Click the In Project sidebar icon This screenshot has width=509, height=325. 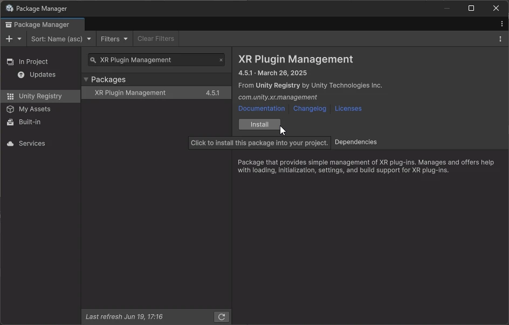pos(10,61)
